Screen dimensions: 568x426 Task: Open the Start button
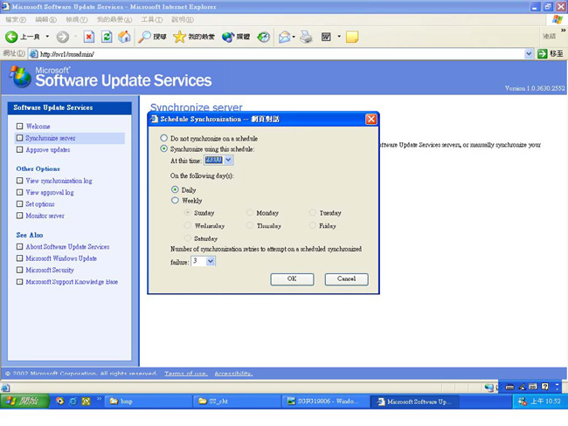(x=24, y=401)
